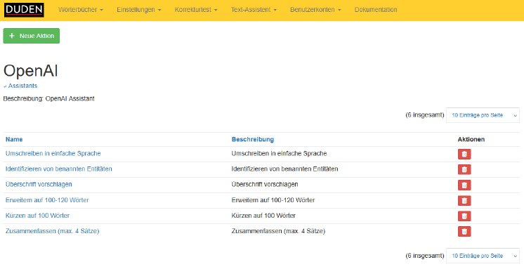Click description cell 'Kürzen auf 100 Wörter'

(x=263, y=216)
